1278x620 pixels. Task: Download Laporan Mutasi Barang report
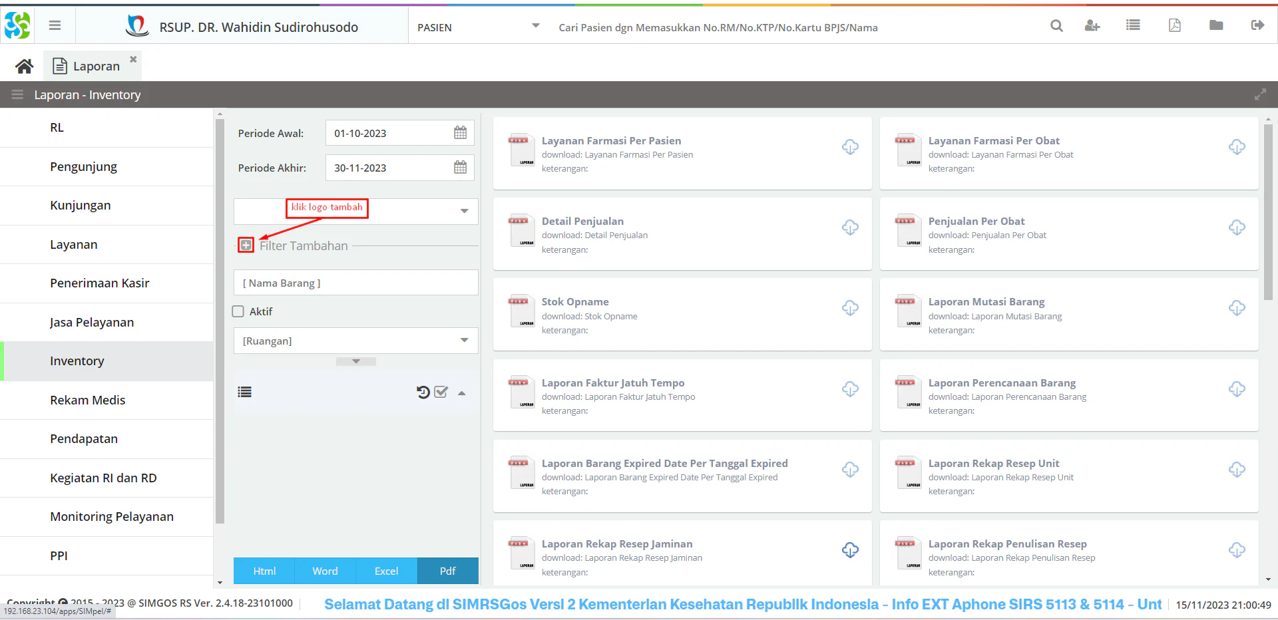tap(1237, 308)
